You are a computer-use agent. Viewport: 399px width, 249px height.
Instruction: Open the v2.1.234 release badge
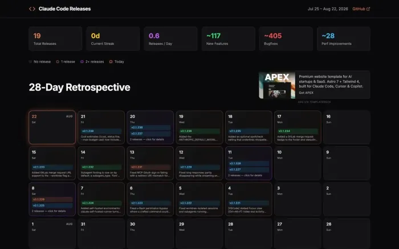(298, 131)
